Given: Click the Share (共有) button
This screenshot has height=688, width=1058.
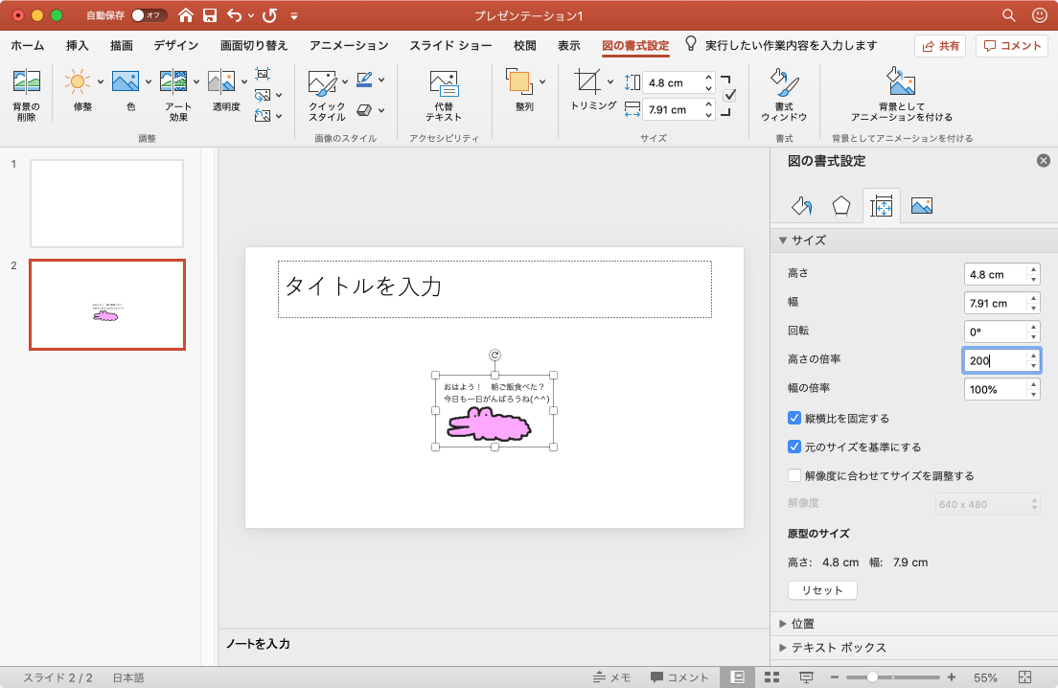Looking at the screenshot, I should click(x=939, y=45).
